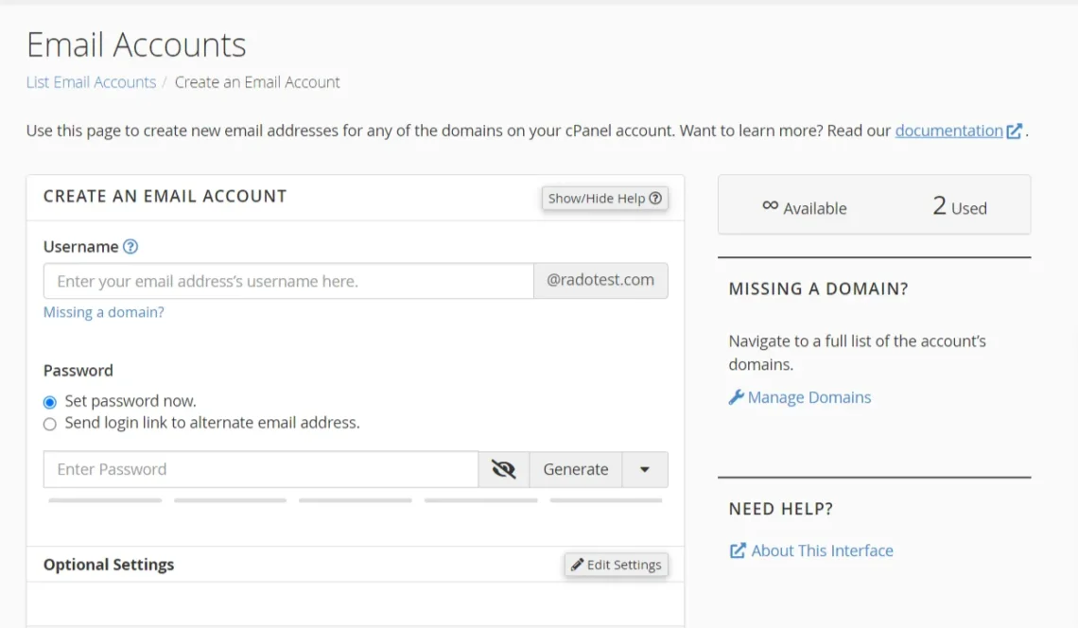Image resolution: width=1078 pixels, height=628 pixels.
Task: Click the first password strength meter segment
Action: pyautogui.click(x=105, y=500)
